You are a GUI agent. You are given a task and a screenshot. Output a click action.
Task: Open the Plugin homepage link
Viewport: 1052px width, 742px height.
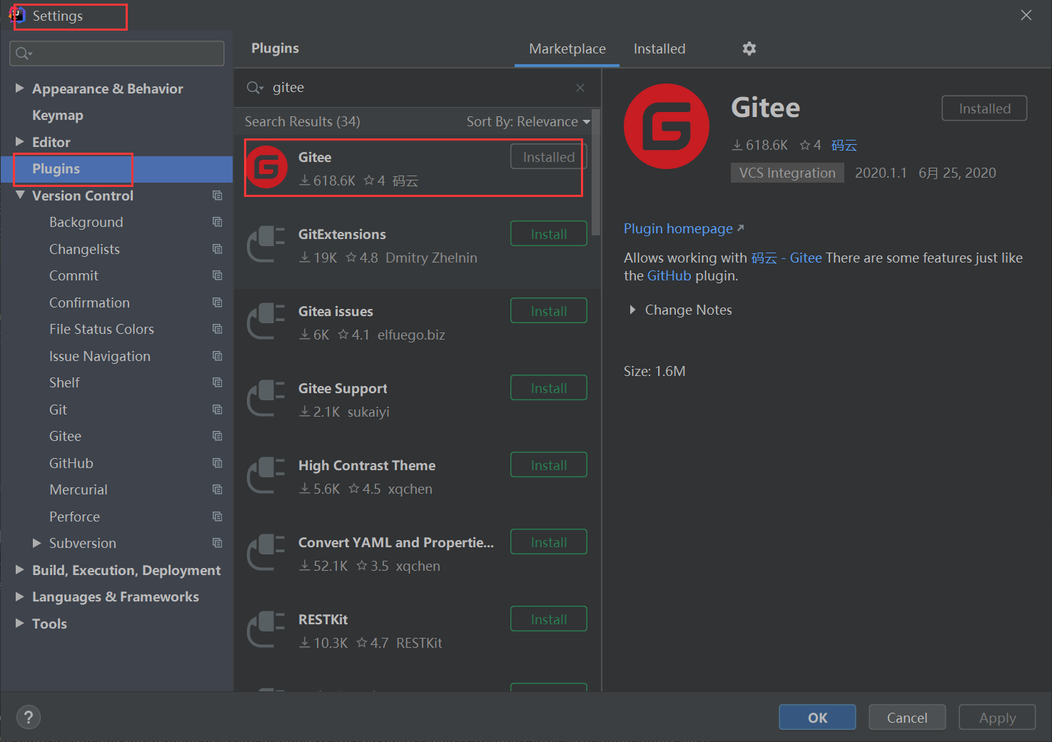tap(683, 228)
